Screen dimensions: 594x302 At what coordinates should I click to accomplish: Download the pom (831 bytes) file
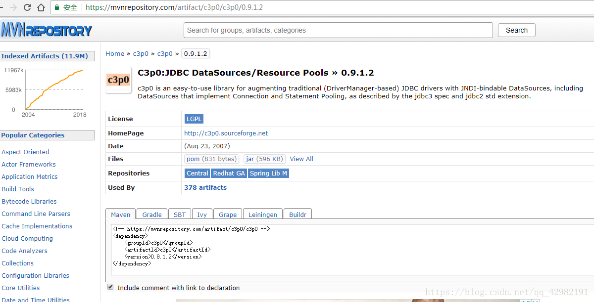(211, 159)
